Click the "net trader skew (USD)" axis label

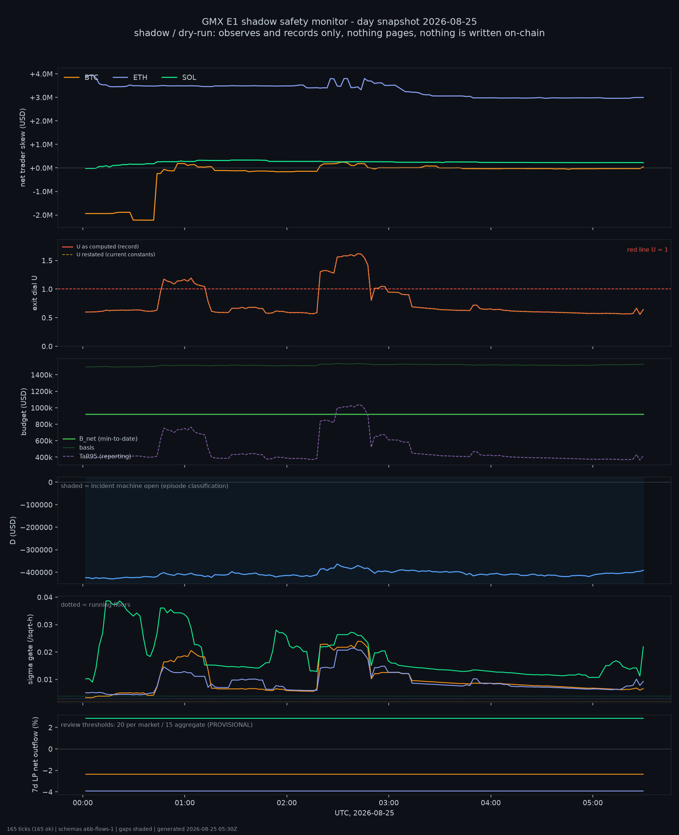point(23,147)
